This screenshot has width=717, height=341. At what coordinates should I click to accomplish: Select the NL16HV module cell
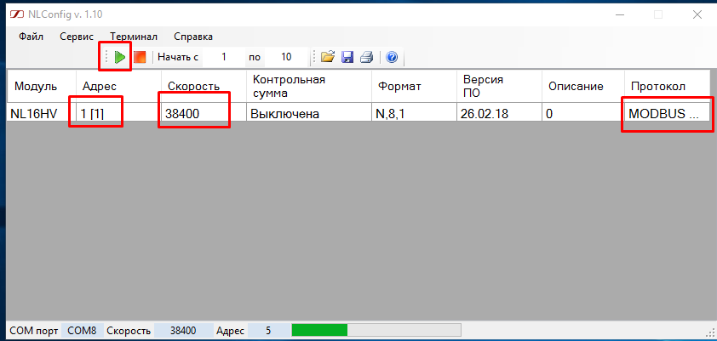tap(41, 112)
